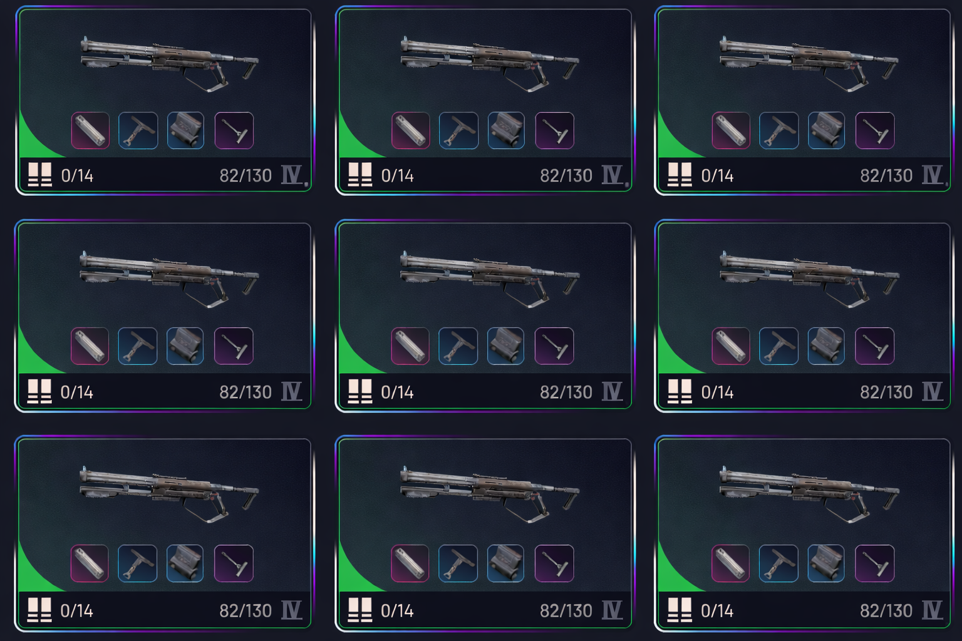Click tier IV badge on bottom-middle card
This screenshot has width=962, height=641.
[612, 610]
